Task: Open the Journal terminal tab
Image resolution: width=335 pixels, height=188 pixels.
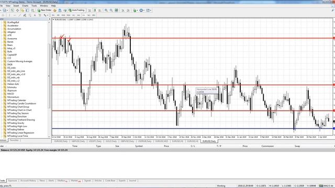Action: [132, 181]
